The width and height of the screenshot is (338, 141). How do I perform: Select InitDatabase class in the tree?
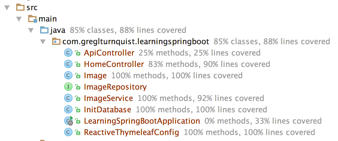click(x=107, y=110)
